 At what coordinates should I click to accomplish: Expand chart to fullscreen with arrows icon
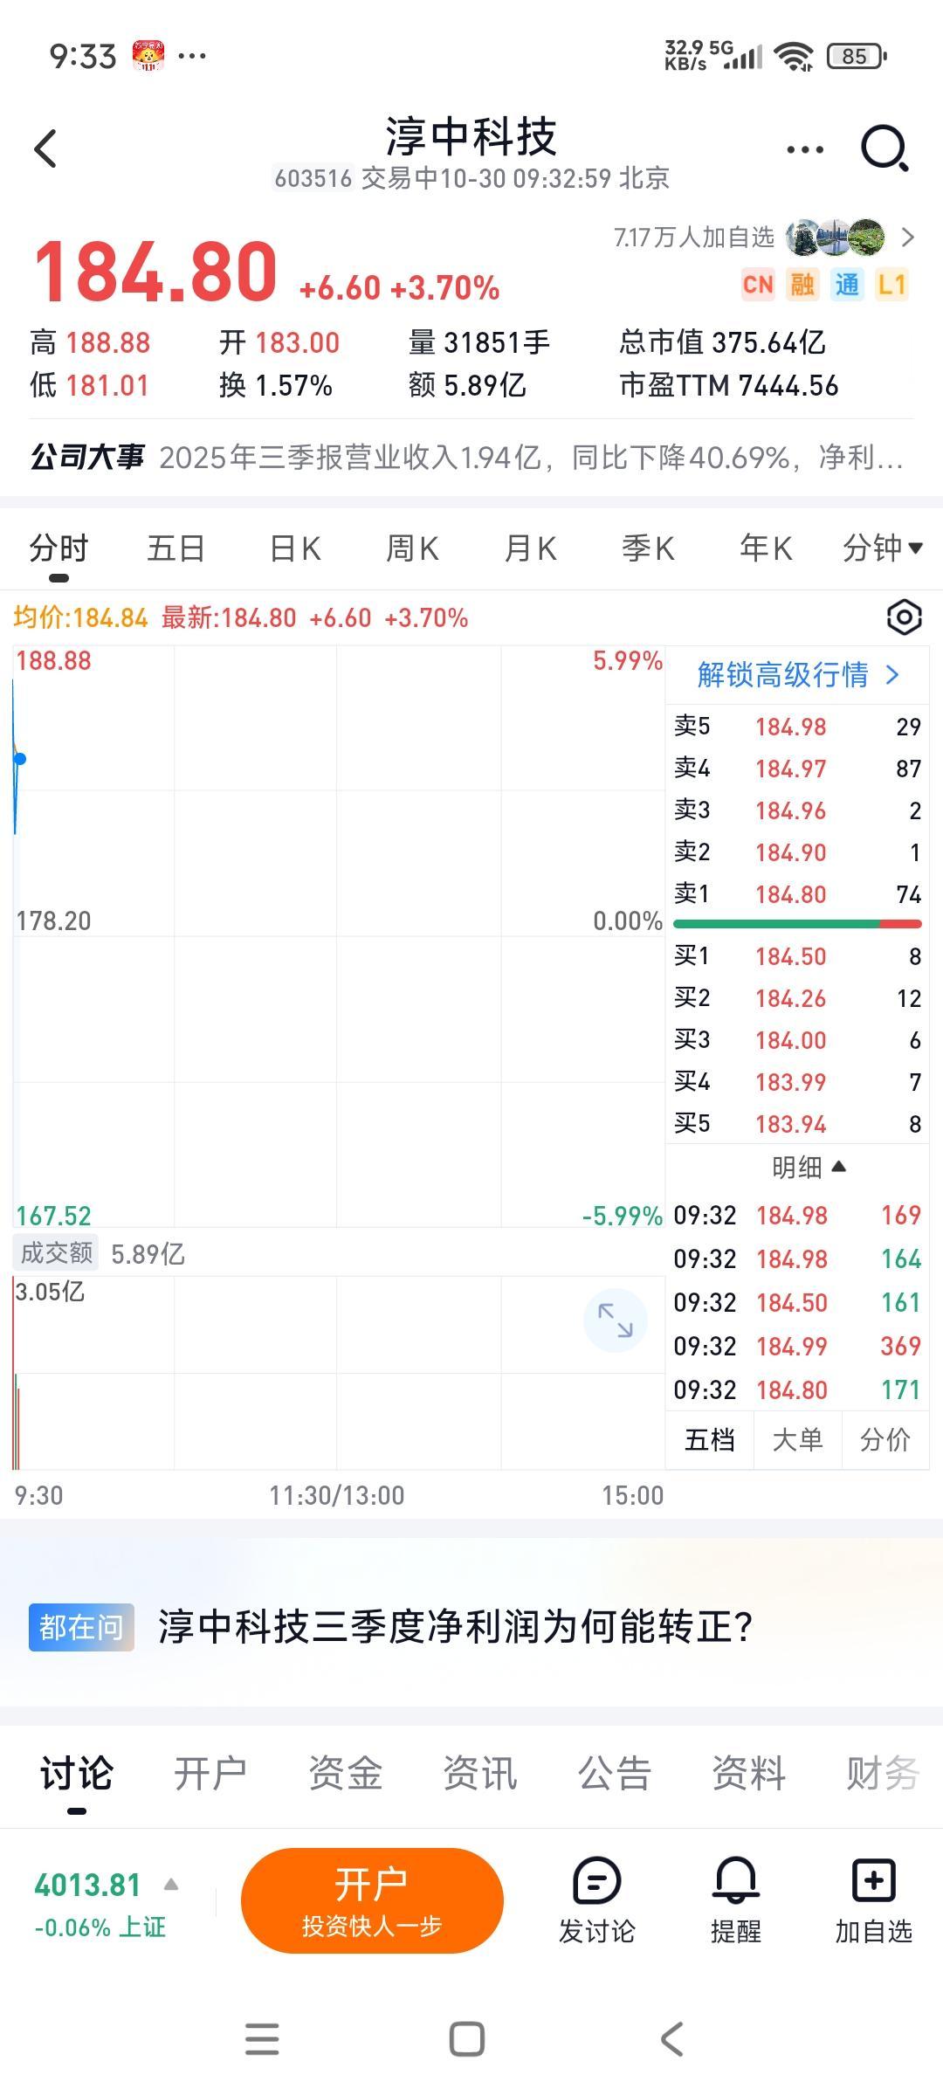click(x=615, y=1320)
